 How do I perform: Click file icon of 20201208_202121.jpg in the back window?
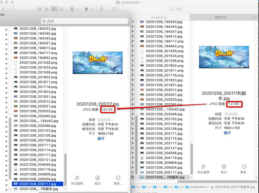point(142,148)
